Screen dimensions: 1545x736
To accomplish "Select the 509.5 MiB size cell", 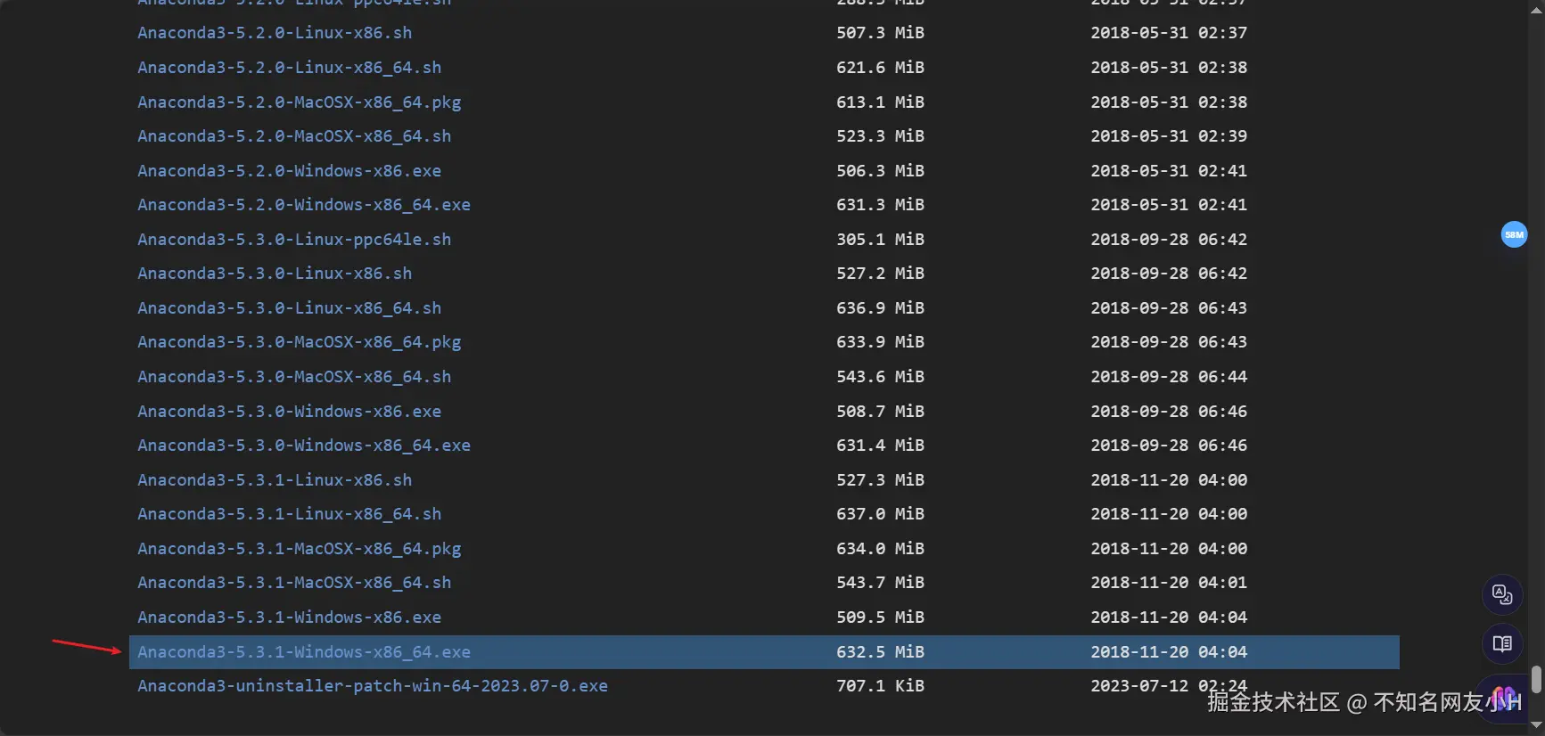I will 880,617.
